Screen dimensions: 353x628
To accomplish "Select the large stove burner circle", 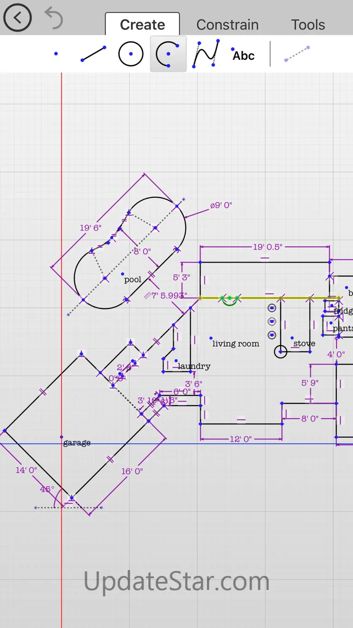I will [x=281, y=351].
